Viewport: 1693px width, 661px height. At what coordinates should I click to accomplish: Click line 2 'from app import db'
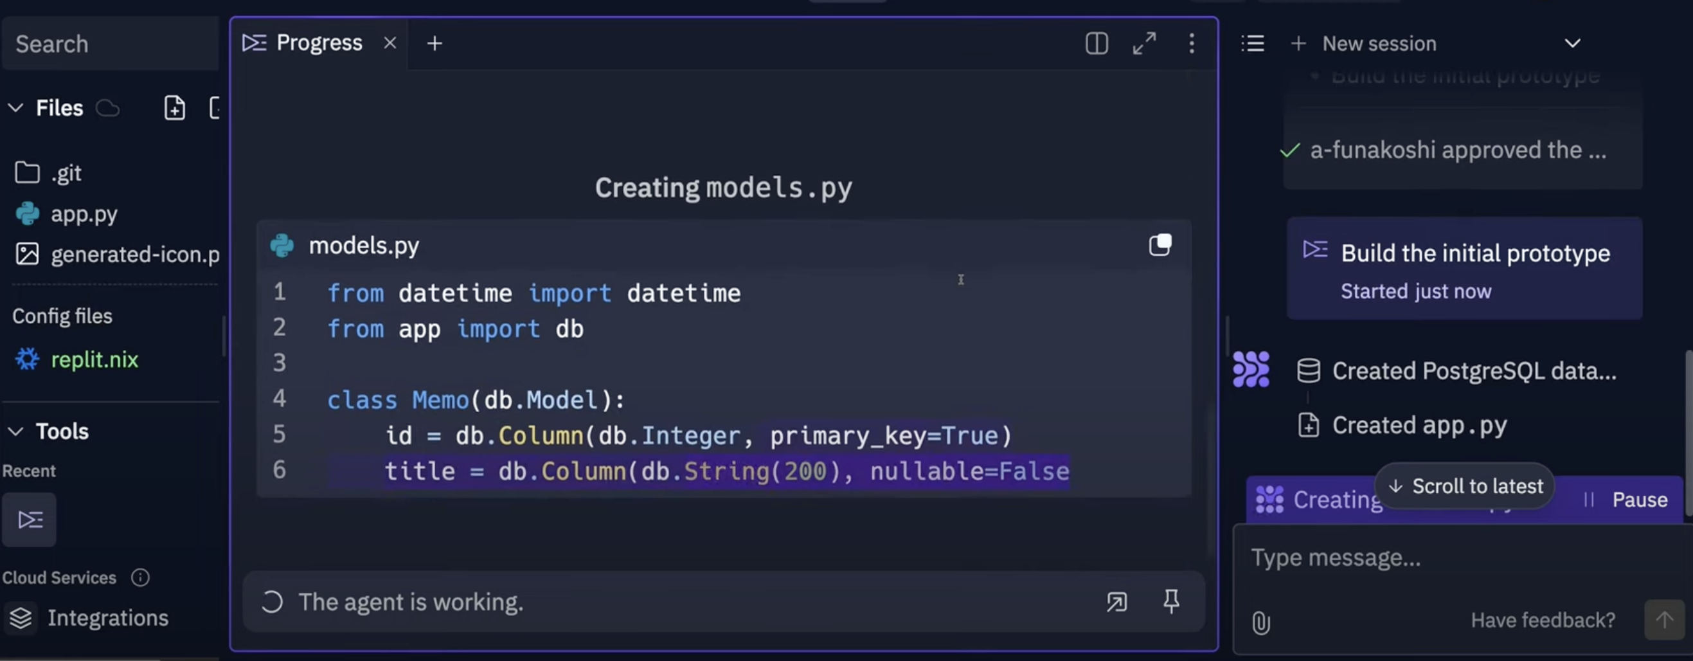point(455,329)
